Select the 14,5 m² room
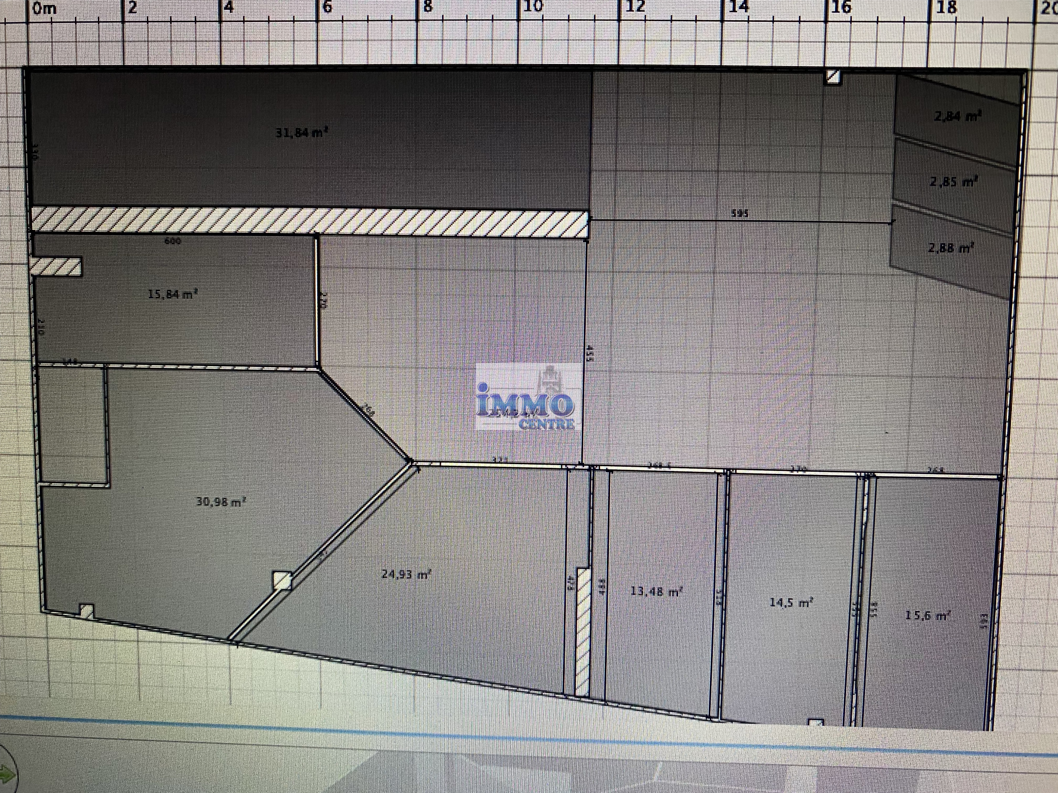This screenshot has height=793, width=1058. pyautogui.click(x=791, y=602)
